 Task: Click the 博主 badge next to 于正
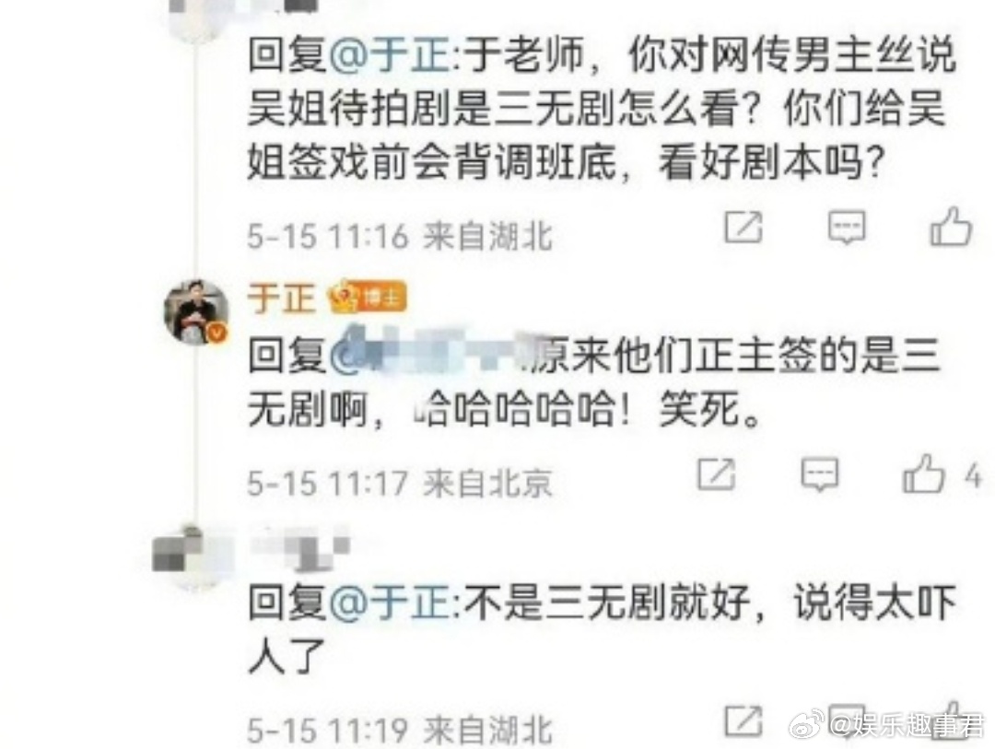[368, 297]
